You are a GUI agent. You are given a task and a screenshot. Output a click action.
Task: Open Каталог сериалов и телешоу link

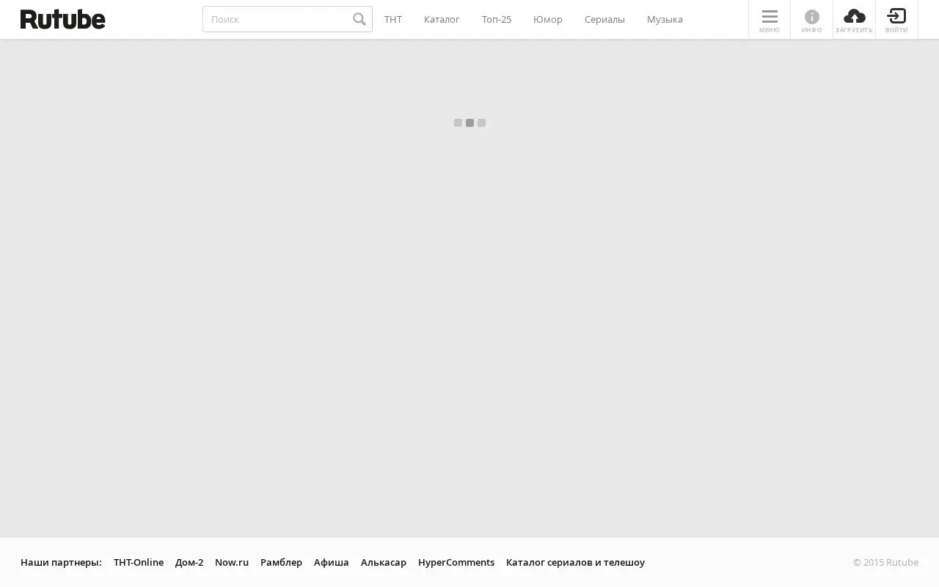pyautogui.click(x=575, y=562)
